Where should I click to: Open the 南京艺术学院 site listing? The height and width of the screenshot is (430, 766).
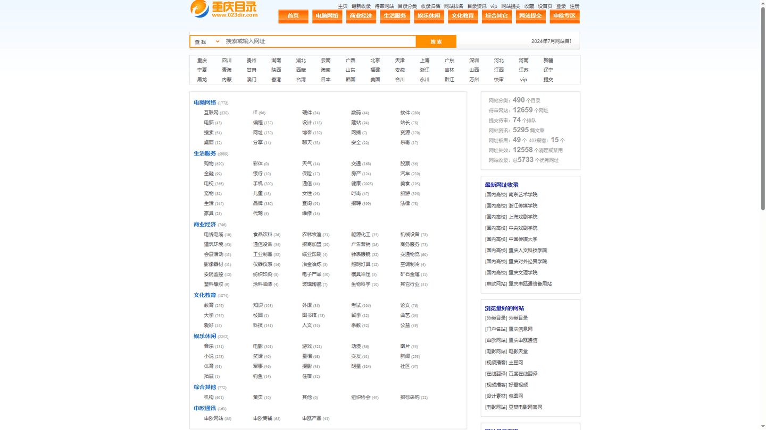click(523, 195)
